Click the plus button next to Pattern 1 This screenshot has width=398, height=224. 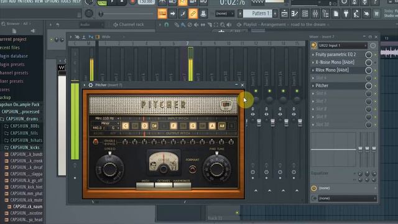click(275, 14)
